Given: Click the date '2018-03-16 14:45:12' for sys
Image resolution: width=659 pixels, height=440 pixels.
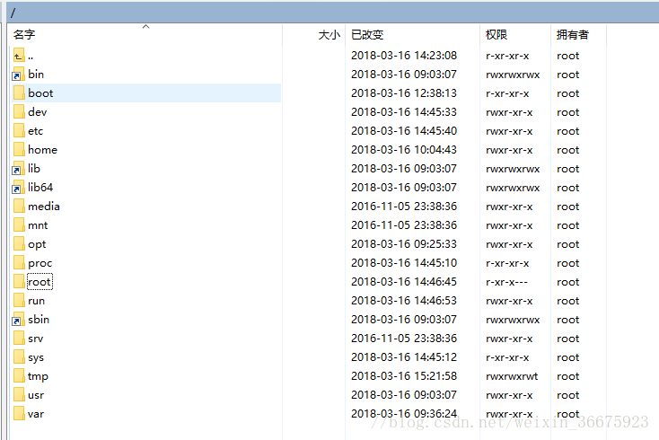Looking at the screenshot, I should (x=404, y=357).
